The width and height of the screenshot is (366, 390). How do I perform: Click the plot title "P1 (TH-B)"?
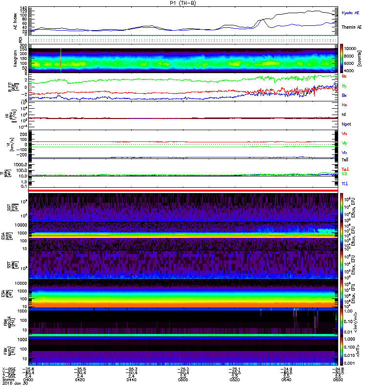(x=183, y=3)
